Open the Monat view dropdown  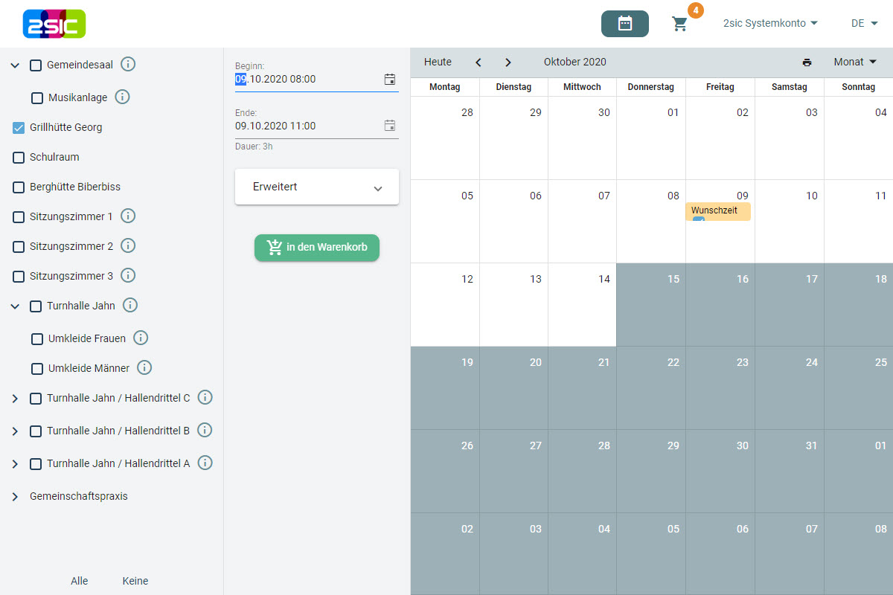tap(854, 62)
